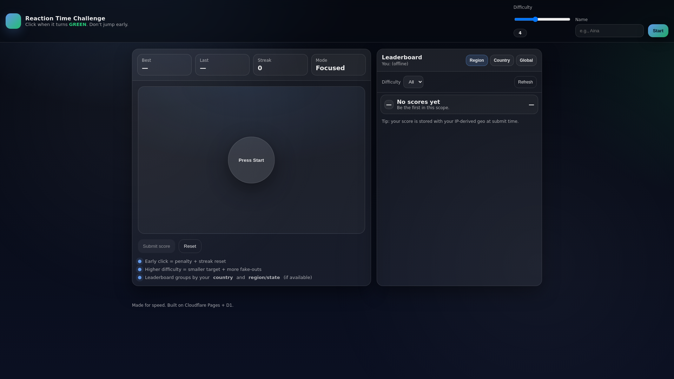674x379 pixels.
Task: Click the Cloudflare Pages footer text
Action: pos(183,305)
